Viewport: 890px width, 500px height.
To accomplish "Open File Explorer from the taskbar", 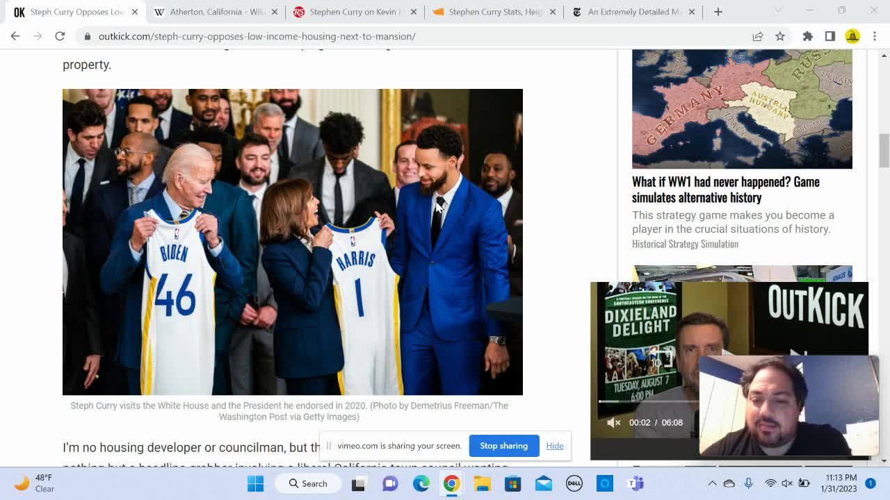I will (x=482, y=483).
